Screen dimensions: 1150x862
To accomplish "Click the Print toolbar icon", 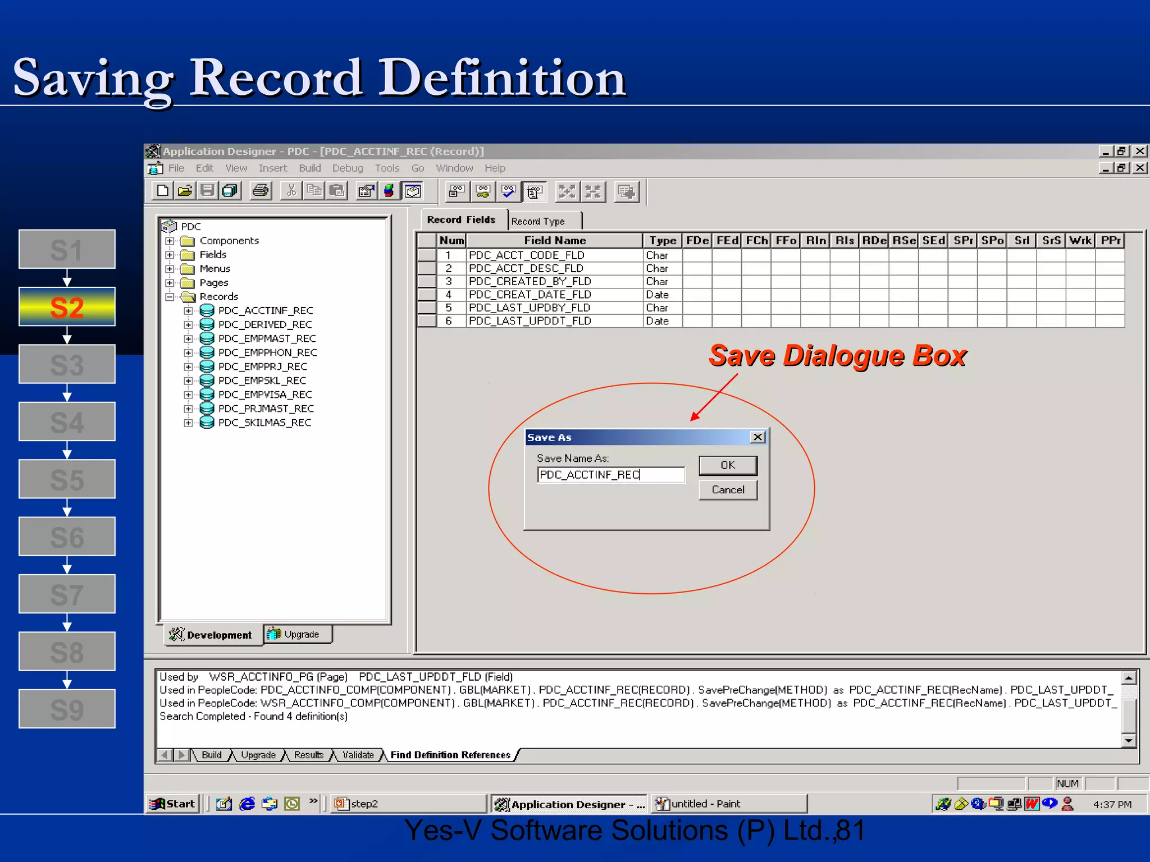I will (x=260, y=191).
